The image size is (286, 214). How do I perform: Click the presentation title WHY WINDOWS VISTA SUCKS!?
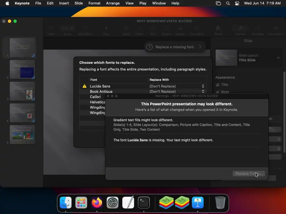point(164,21)
